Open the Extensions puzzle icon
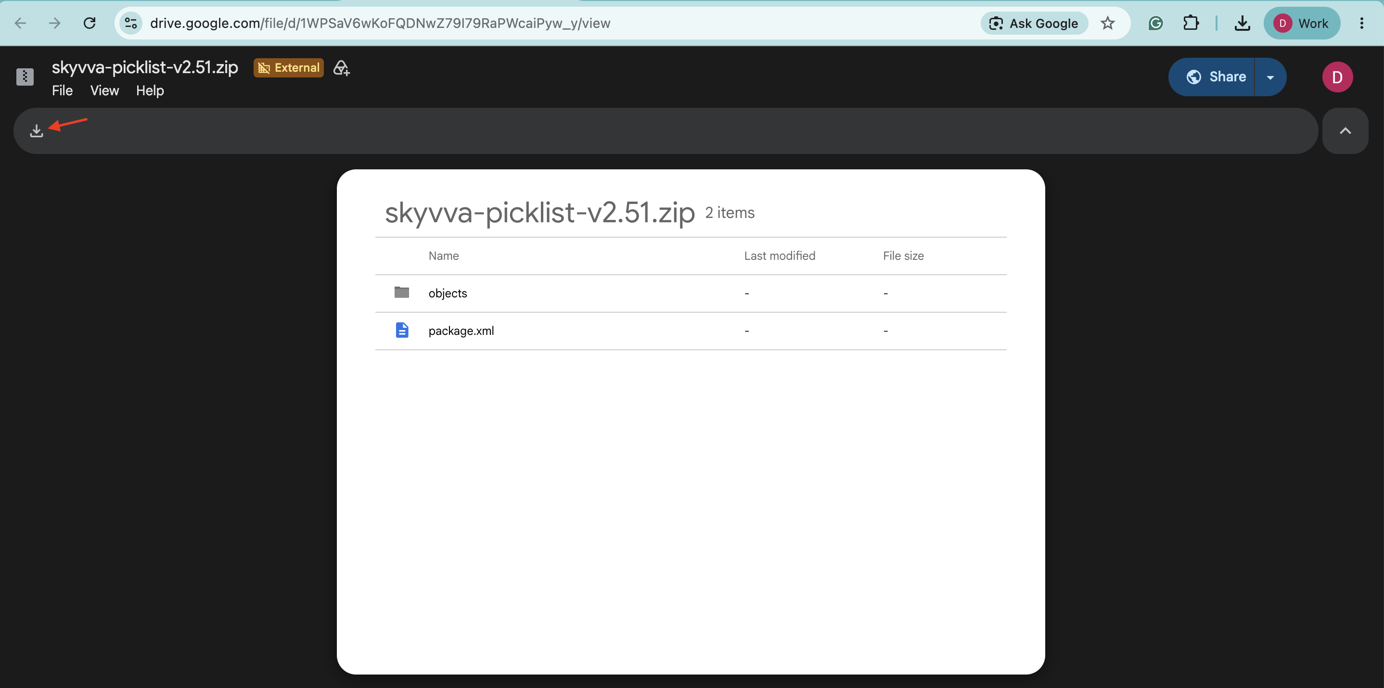Viewport: 1384px width, 688px height. coord(1191,23)
